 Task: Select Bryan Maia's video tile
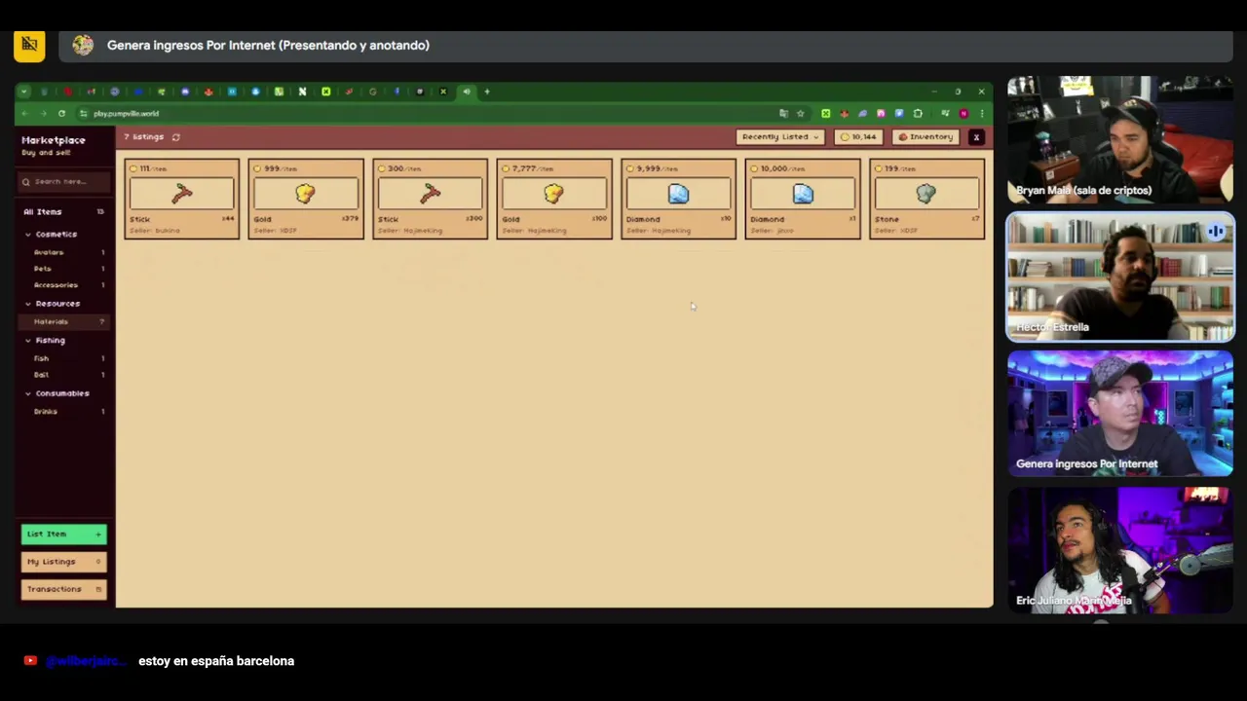tap(1120, 139)
